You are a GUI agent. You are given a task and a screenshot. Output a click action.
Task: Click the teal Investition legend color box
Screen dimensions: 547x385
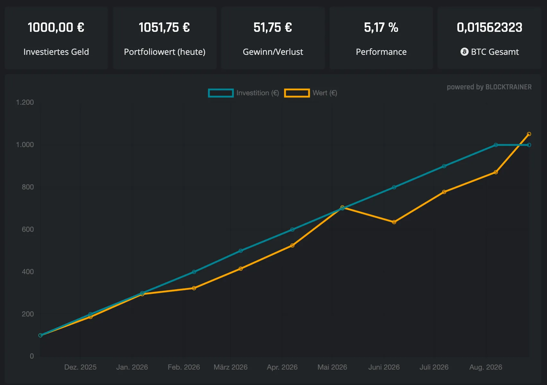pyautogui.click(x=221, y=93)
